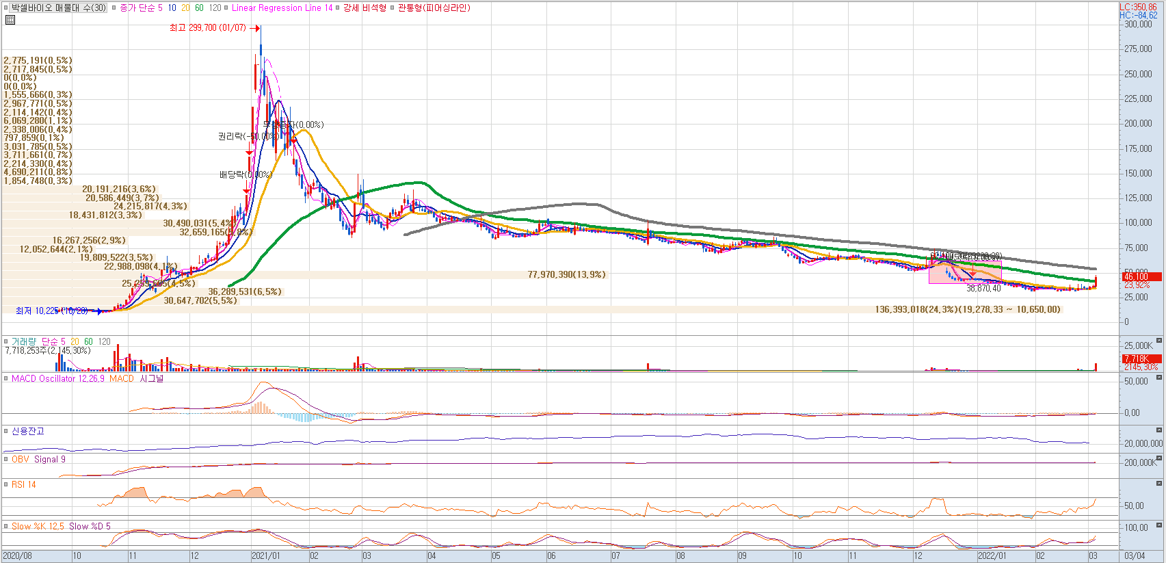Image resolution: width=1166 pixels, height=563 pixels.
Task: Click the Slow %K 12,5 label
Action: pyautogui.click(x=38, y=526)
